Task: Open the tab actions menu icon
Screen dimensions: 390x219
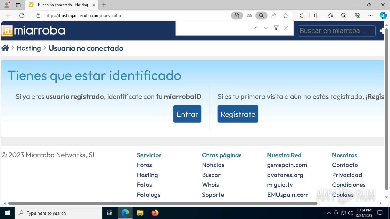Action: point(18,5)
